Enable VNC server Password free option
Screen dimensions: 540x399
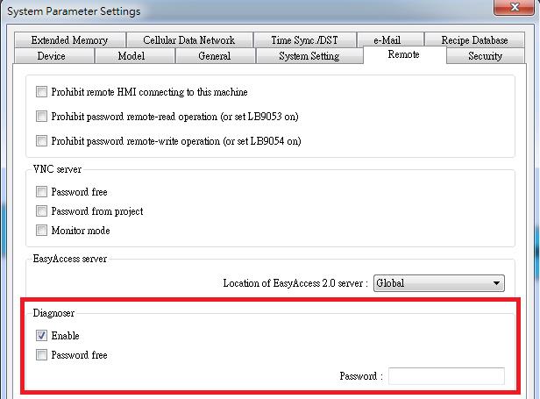click(x=41, y=192)
